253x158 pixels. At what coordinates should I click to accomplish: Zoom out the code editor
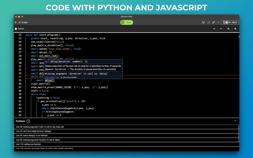(228, 29)
